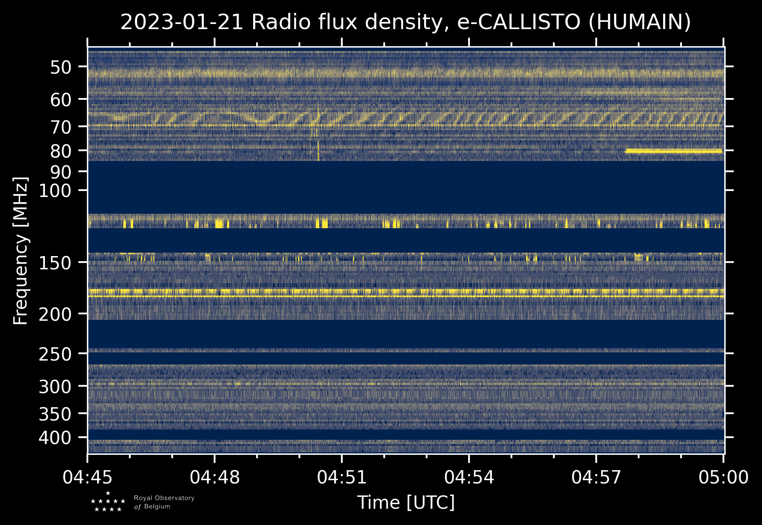Click the thin vertical yellow spike near 80 MHz
Image resolution: width=762 pixels, height=525 pixels.
point(318,150)
